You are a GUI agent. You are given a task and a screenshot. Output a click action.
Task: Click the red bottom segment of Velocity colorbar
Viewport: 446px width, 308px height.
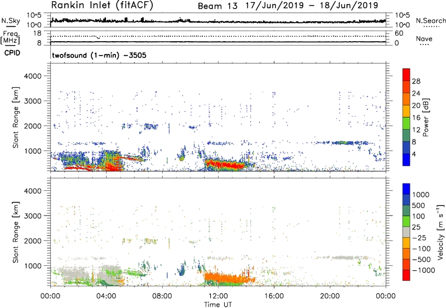coord(406,275)
